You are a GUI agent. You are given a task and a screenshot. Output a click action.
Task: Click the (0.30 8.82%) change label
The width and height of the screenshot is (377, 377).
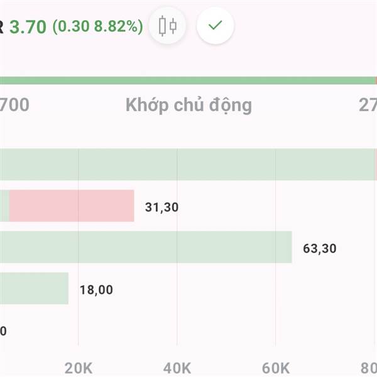98,26
